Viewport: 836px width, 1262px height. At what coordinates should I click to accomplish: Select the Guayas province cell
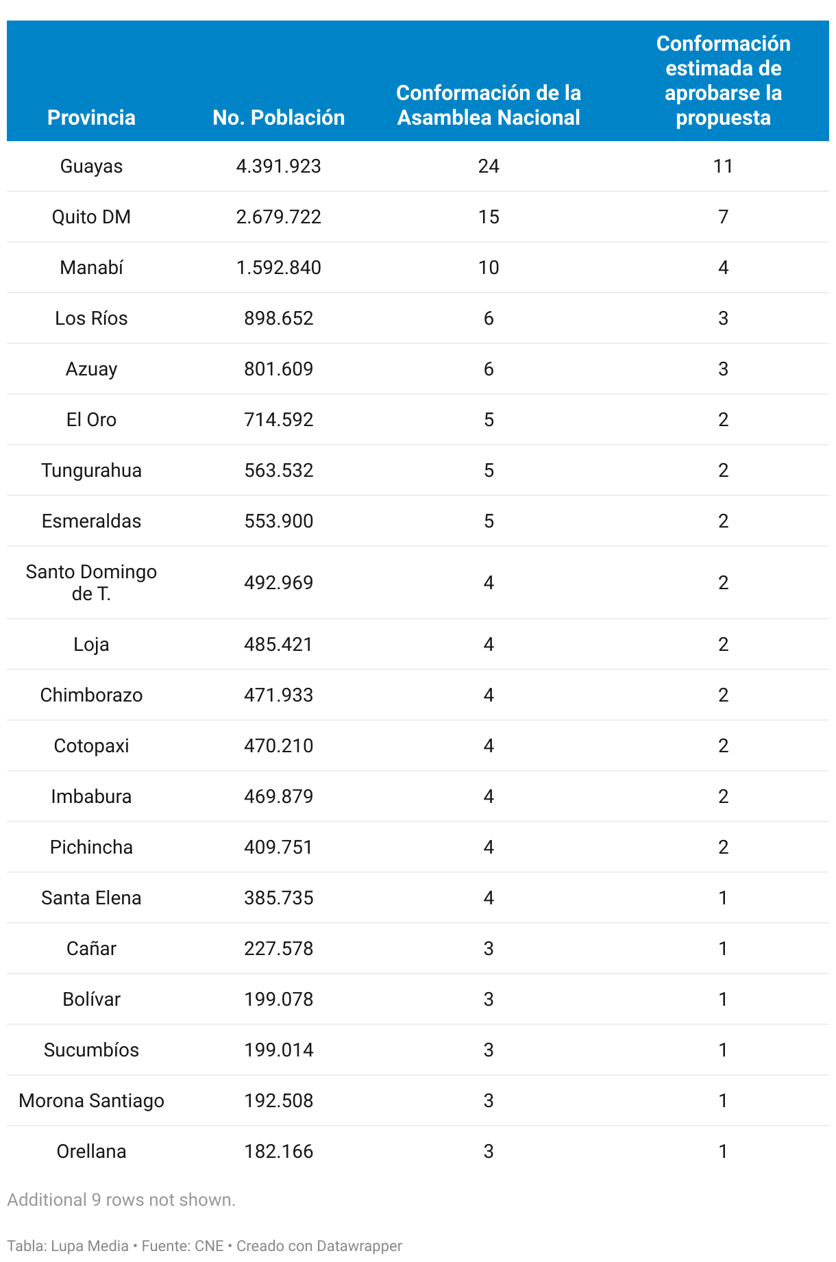91,166
